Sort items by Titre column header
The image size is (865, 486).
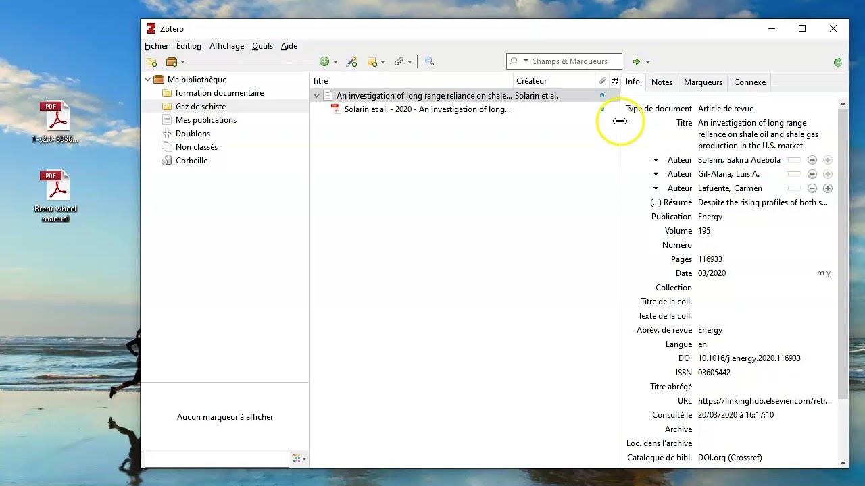click(x=412, y=81)
